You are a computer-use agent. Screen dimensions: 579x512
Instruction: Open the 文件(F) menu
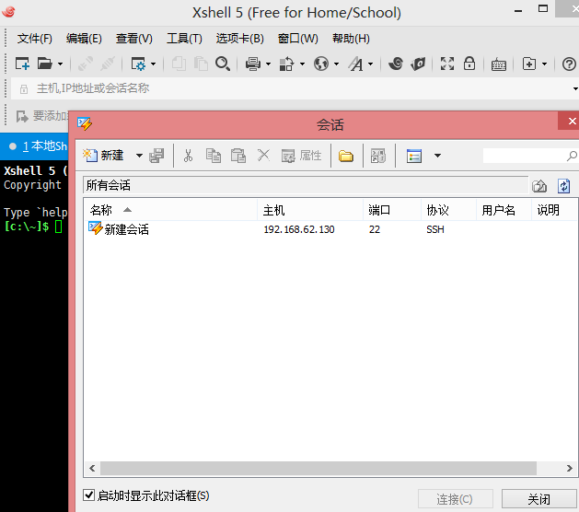coord(35,39)
